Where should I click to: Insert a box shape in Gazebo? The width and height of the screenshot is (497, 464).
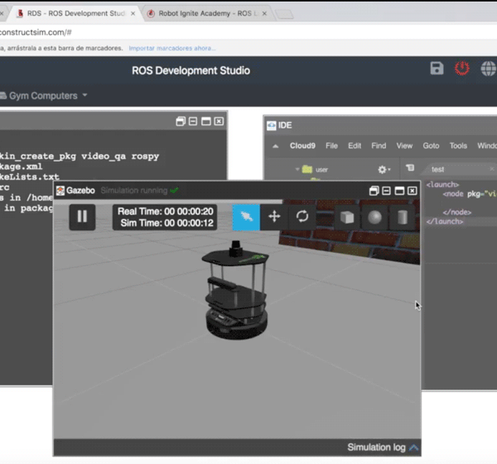coord(347,218)
